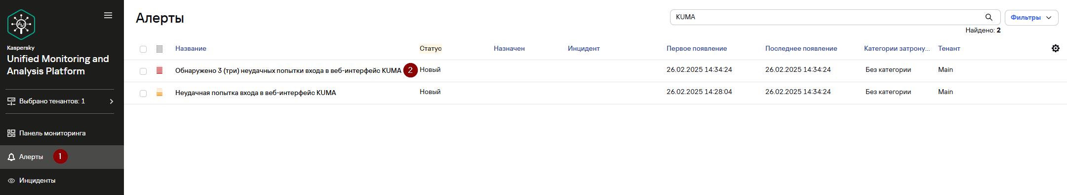This screenshot has width=1067, height=195.
Task: Click Без категории in 'Обнаружено 3' row
Action: (x=888, y=69)
